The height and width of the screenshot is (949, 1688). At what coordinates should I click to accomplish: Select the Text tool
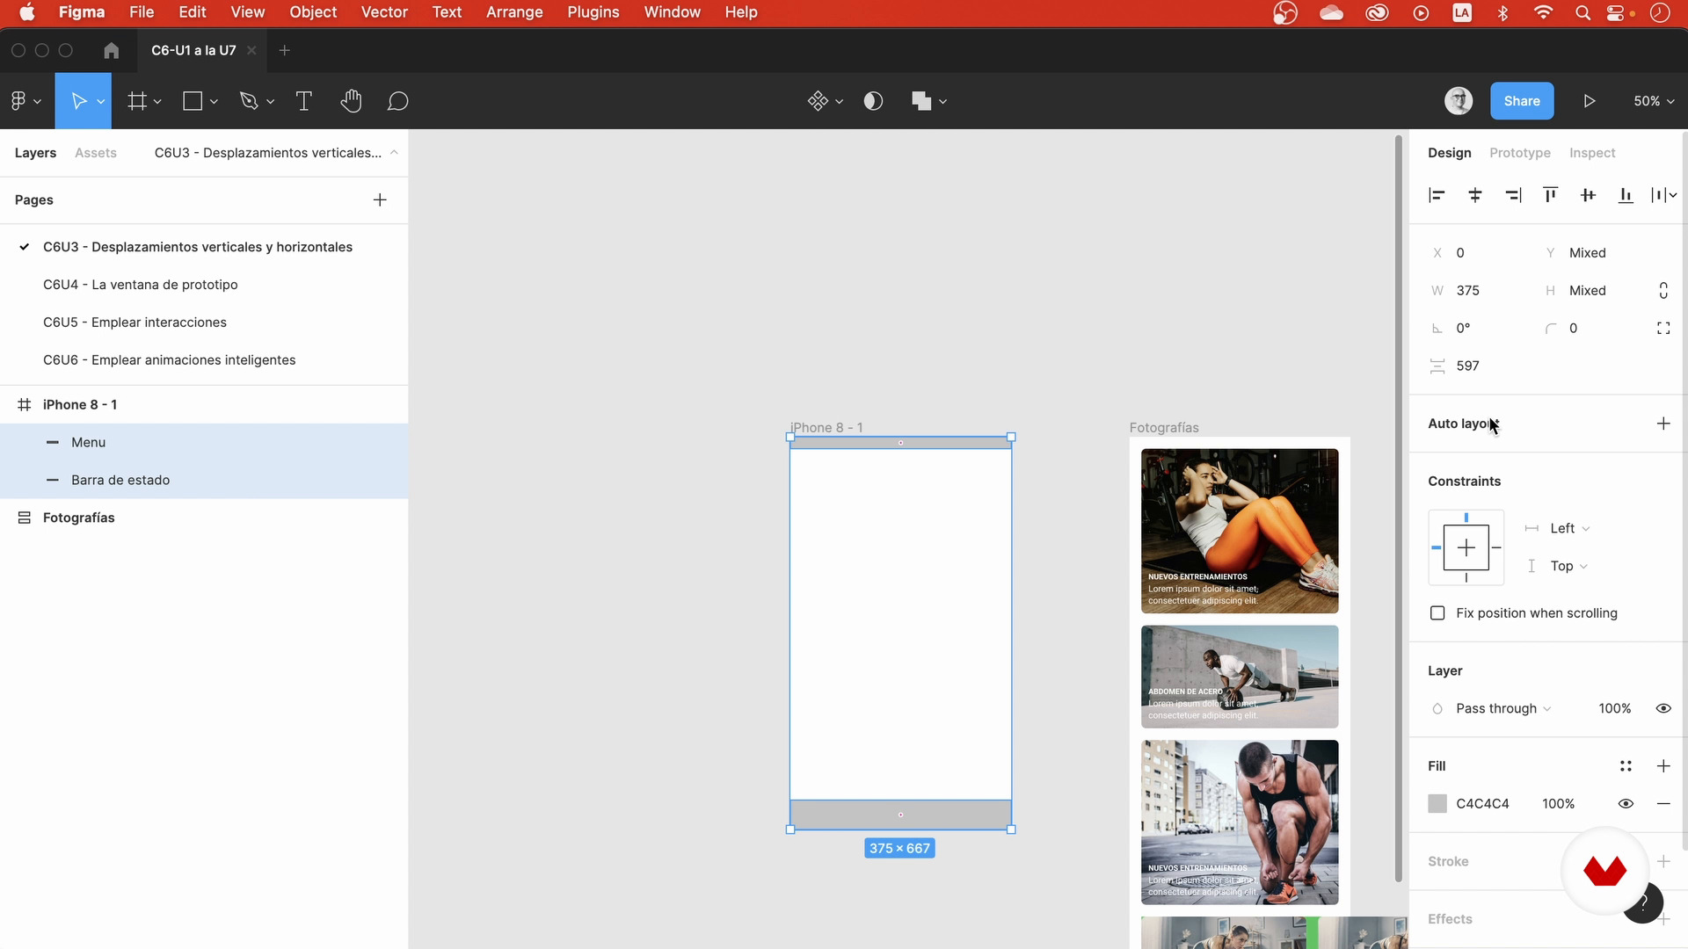(x=304, y=101)
